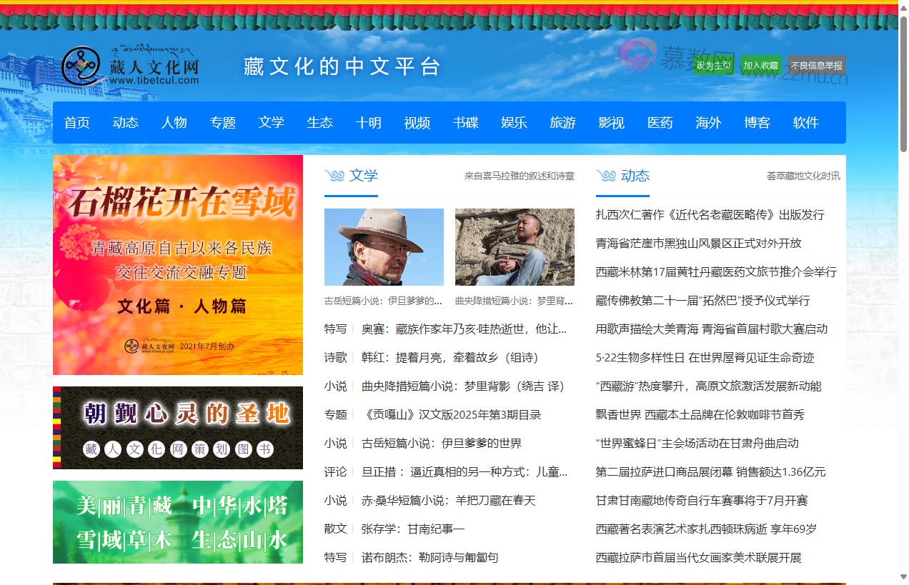
Task: Click the 朝觐心灵的圣地 banner
Action: point(177,427)
